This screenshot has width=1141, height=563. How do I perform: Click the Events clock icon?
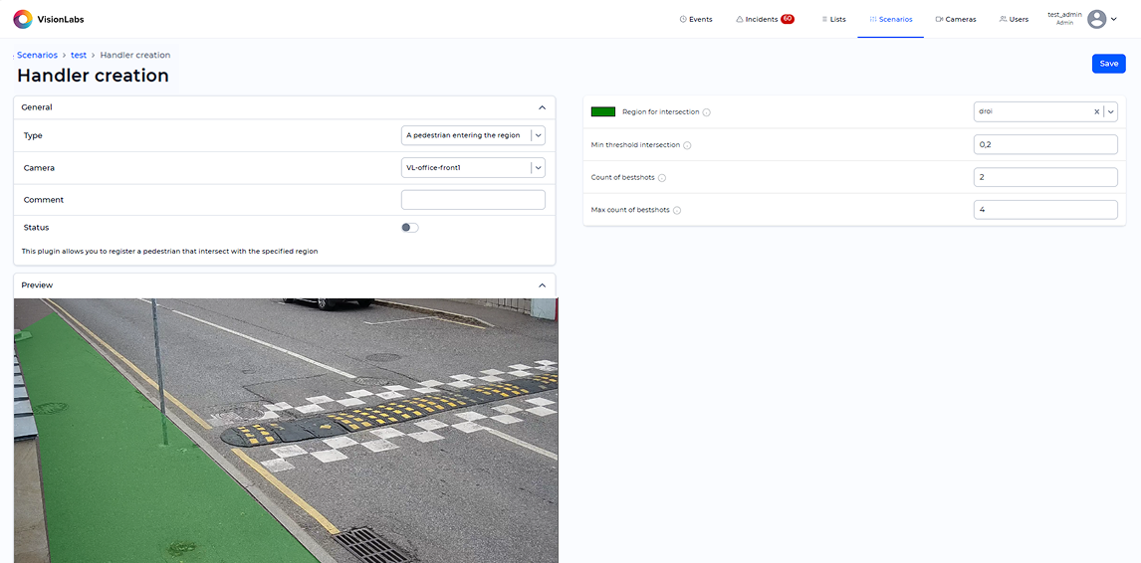(683, 19)
